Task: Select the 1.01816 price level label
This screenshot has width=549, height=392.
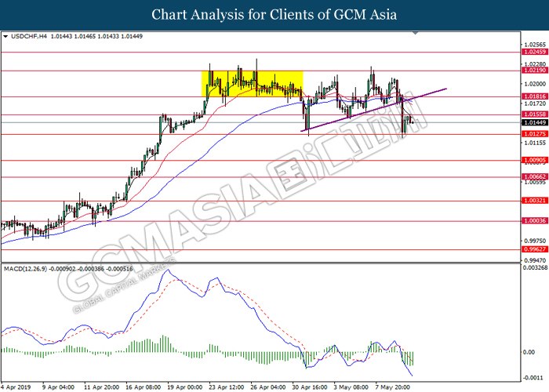Action: [x=535, y=96]
